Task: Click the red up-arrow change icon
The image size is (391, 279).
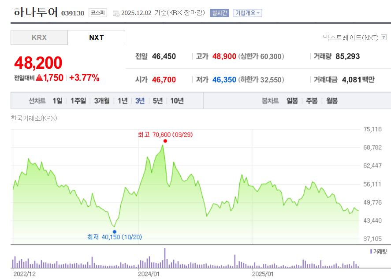Action: point(39,77)
